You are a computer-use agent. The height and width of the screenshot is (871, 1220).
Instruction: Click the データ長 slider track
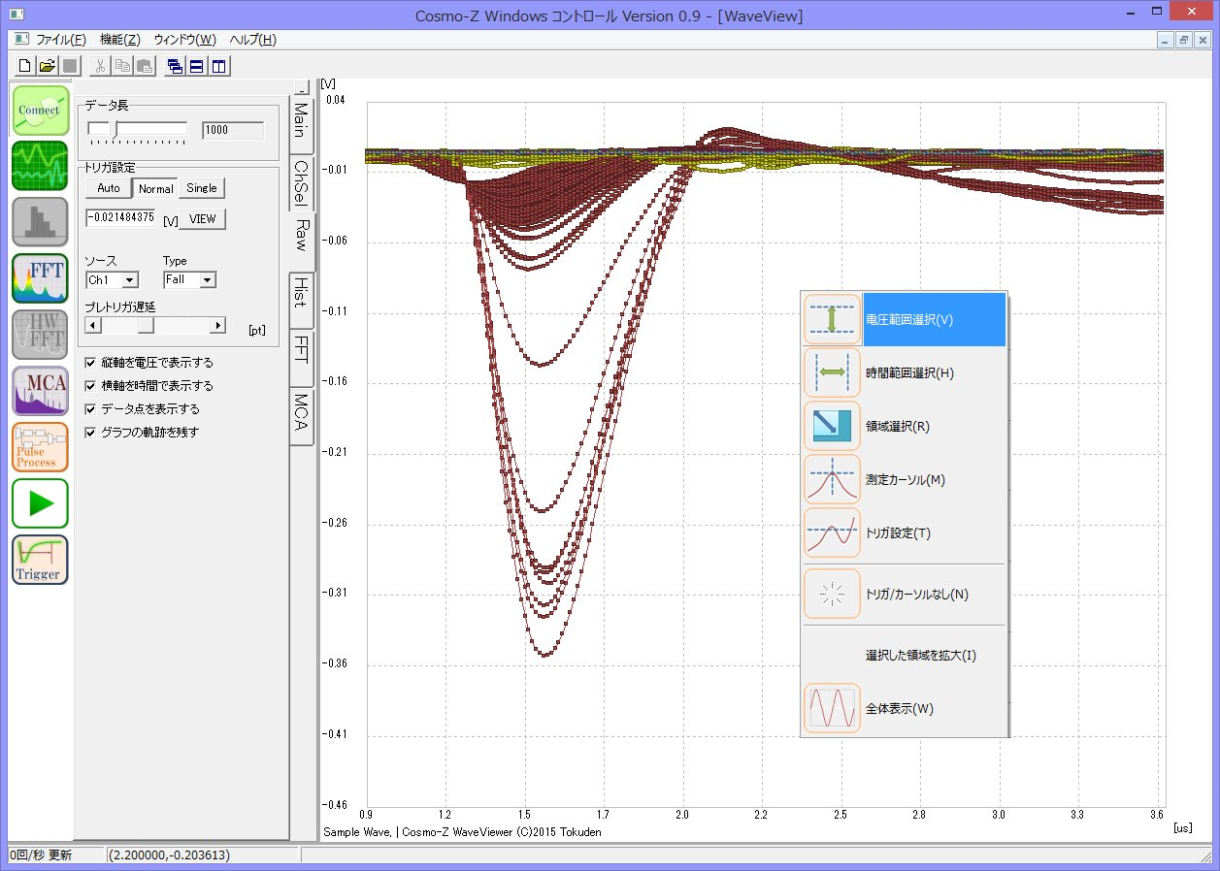pos(150,128)
